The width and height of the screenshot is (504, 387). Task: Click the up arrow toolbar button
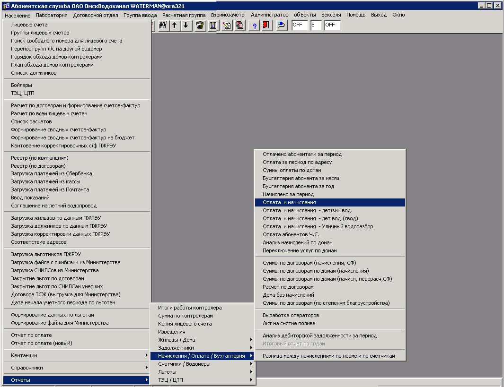coord(175,26)
